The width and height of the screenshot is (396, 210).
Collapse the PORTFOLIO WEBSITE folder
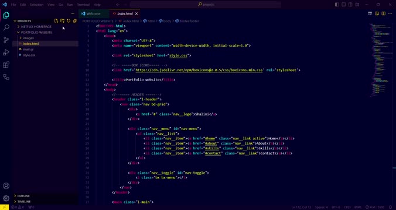tap(46, 33)
